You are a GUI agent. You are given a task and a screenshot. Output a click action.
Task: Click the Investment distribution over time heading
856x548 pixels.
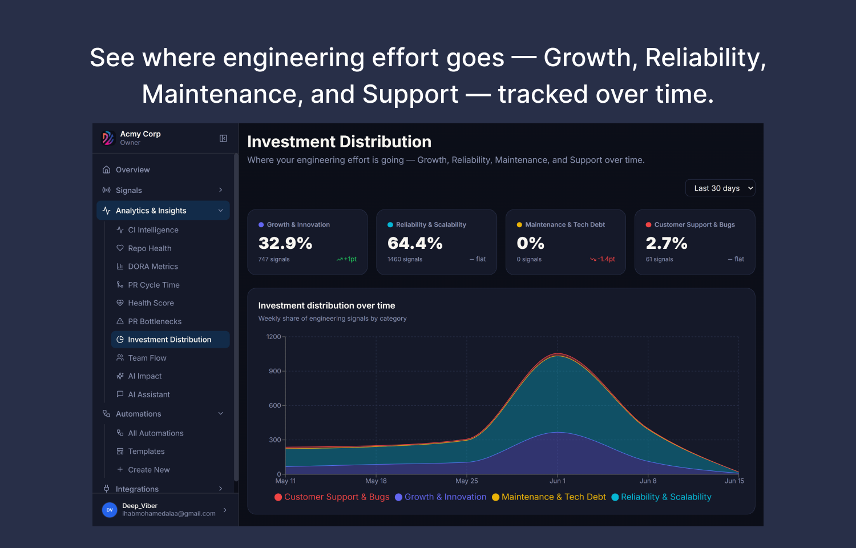point(327,306)
